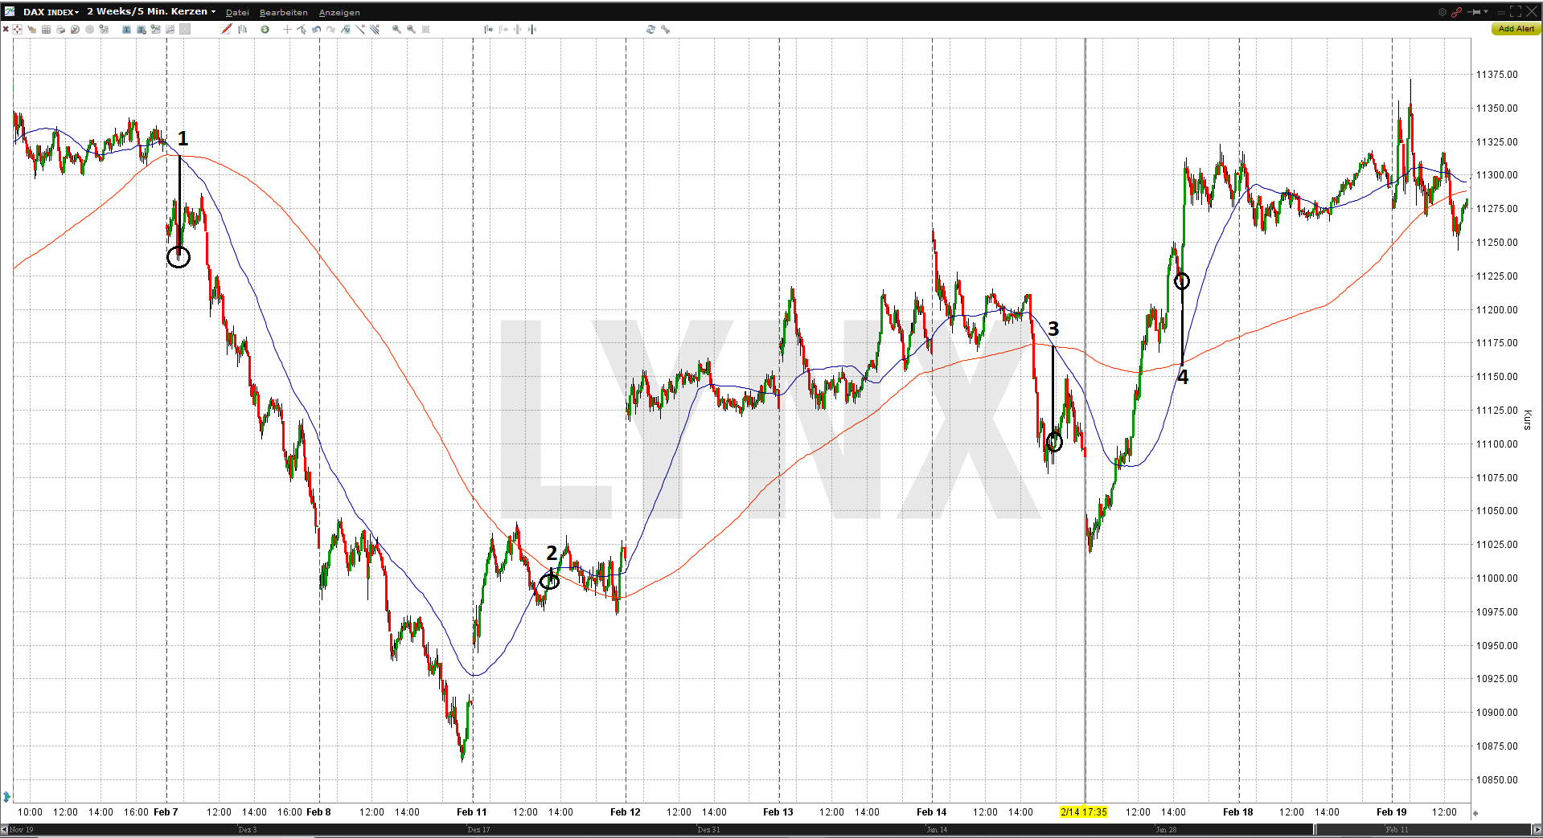Open the print chart icon
Screen dimensions: 1543x838
pos(60,29)
